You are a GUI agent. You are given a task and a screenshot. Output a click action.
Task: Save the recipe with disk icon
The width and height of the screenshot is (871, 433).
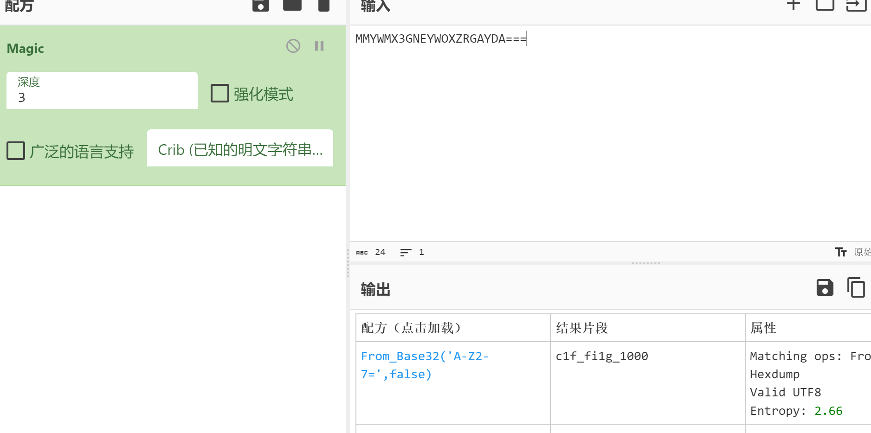[x=261, y=5]
